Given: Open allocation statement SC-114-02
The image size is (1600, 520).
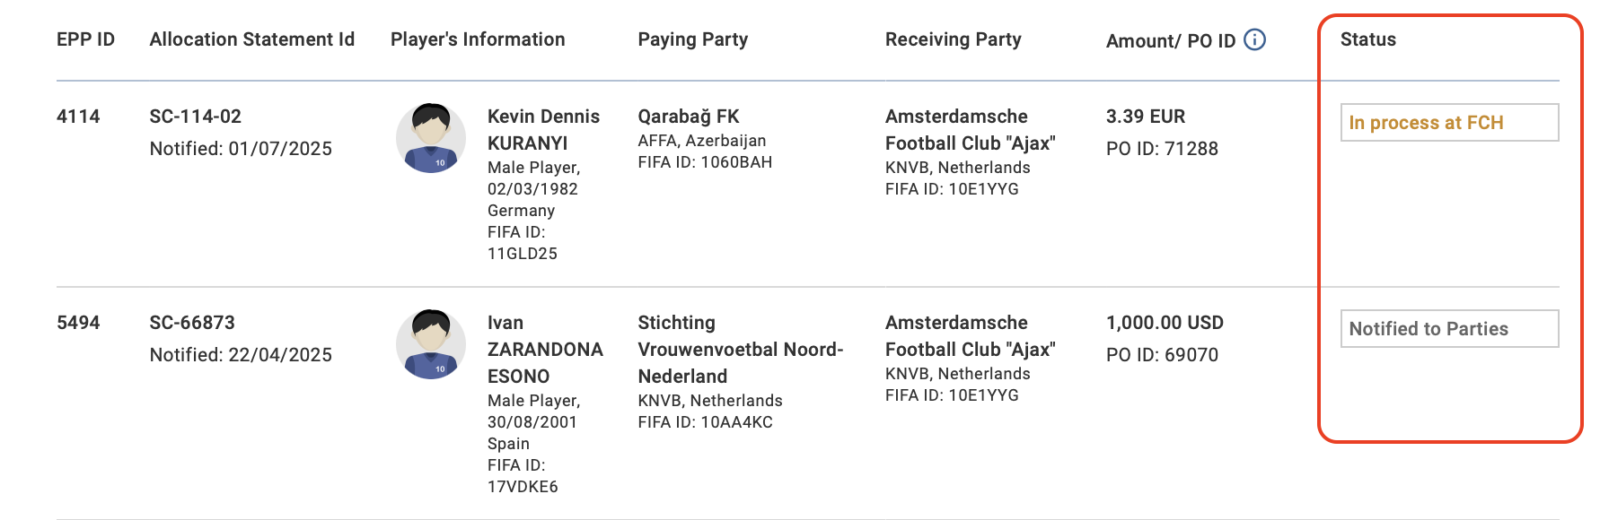Looking at the screenshot, I should (195, 117).
